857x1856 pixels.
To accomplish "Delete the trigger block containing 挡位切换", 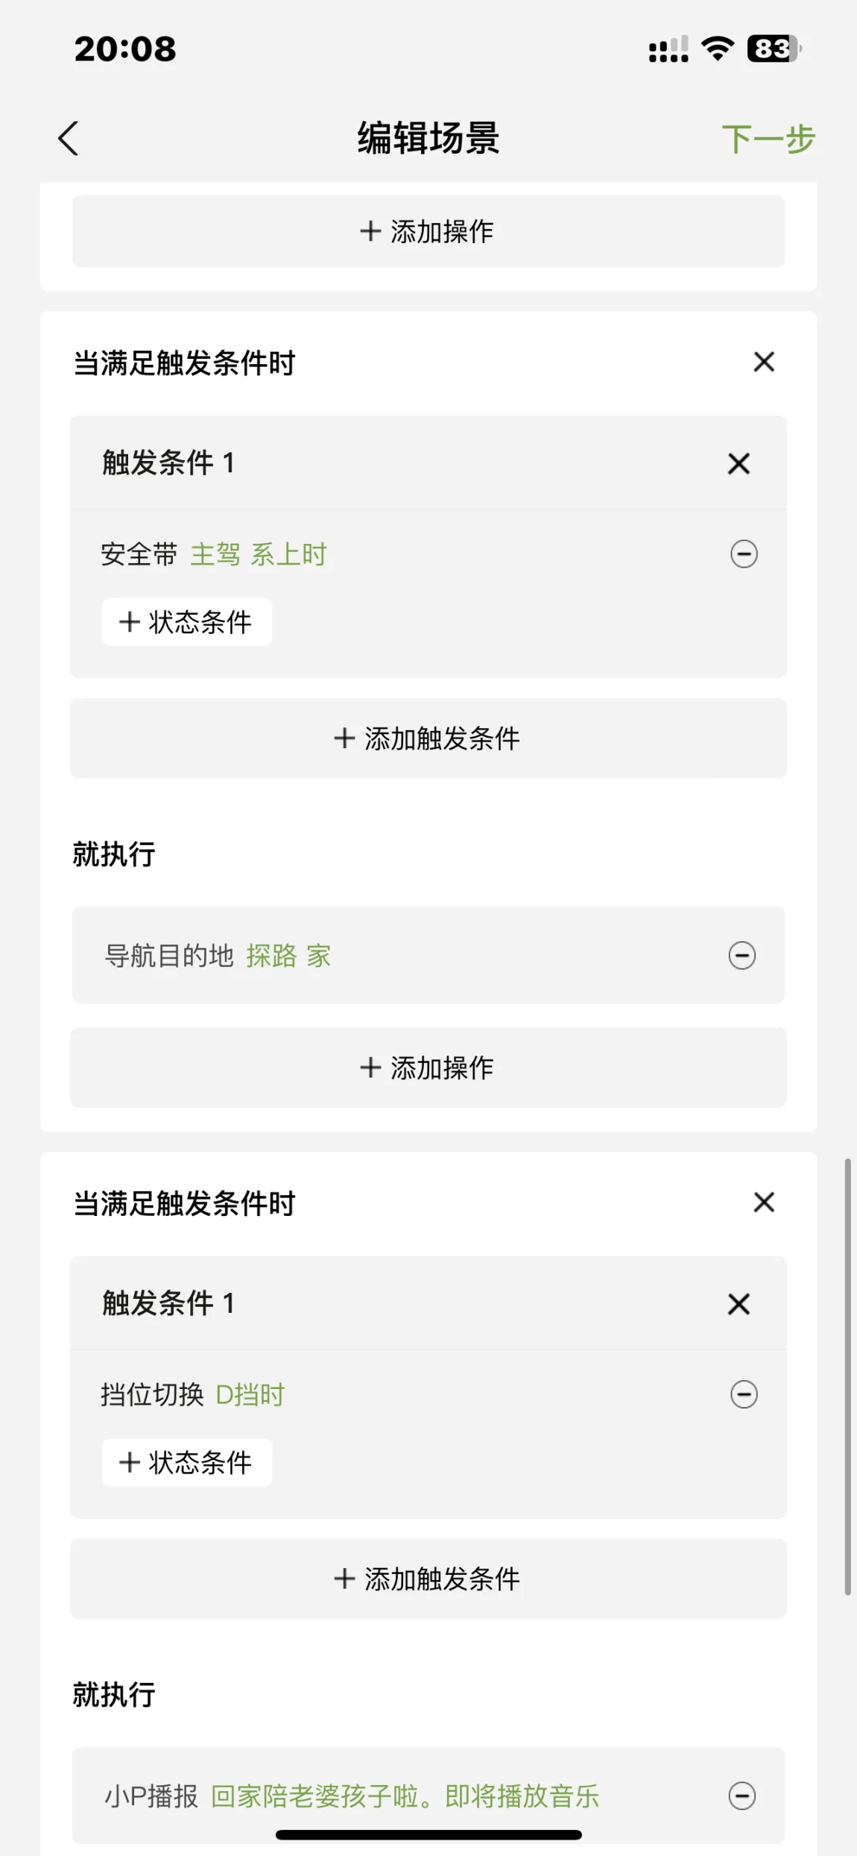I will 764,1203.
